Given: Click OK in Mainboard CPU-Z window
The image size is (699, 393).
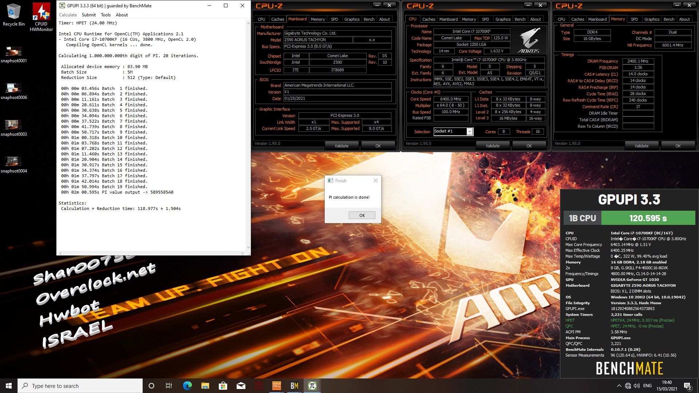Looking at the screenshot, I should 378,146.
